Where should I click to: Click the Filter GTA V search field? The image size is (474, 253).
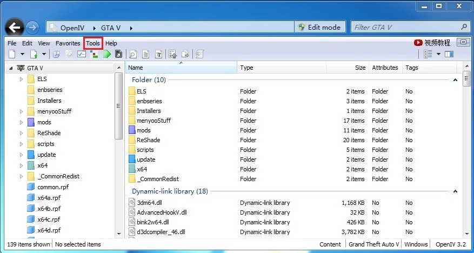tap(405, 27)
